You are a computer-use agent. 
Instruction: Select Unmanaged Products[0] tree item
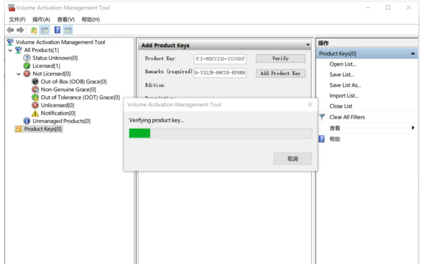tap(61, 121)
